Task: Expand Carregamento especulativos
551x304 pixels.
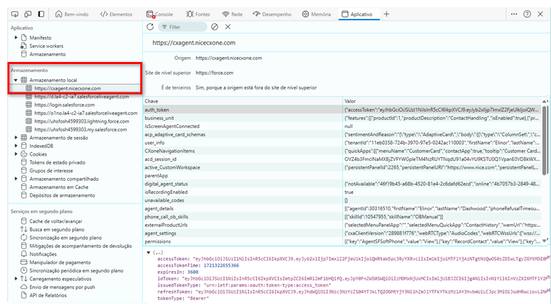Action: [16, 279]
